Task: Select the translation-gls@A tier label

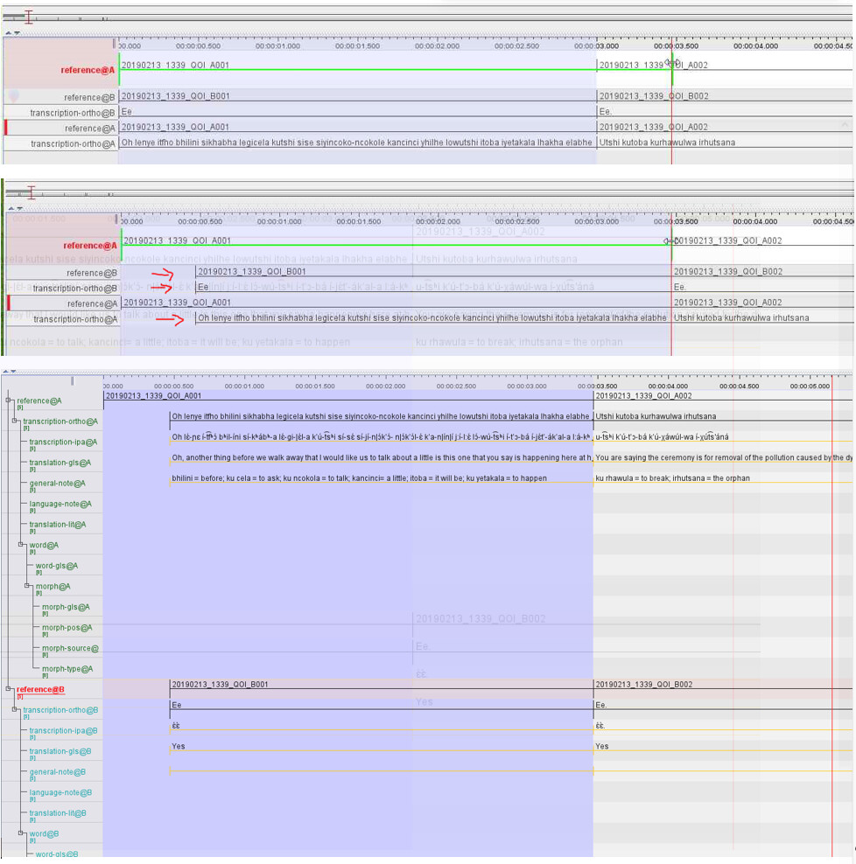Action: (60, 463)
